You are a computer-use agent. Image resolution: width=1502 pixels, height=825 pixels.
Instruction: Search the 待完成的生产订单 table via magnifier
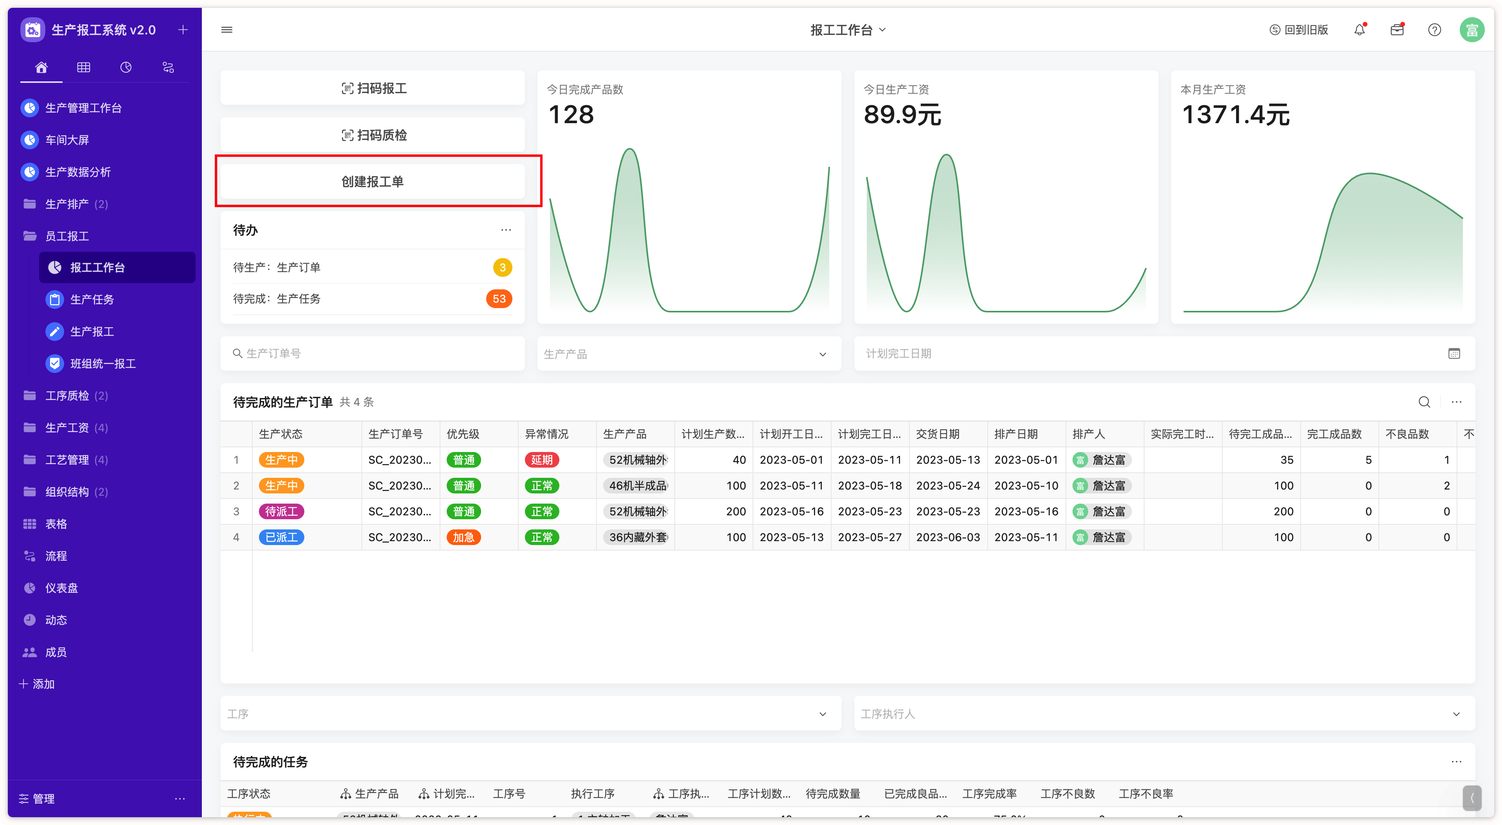[1425, 402]
